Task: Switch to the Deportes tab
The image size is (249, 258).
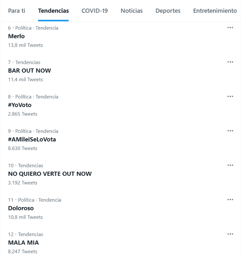Action: point(168,11)
